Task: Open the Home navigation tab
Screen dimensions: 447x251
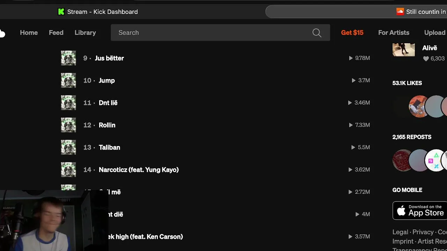Action: coord(29,33)
